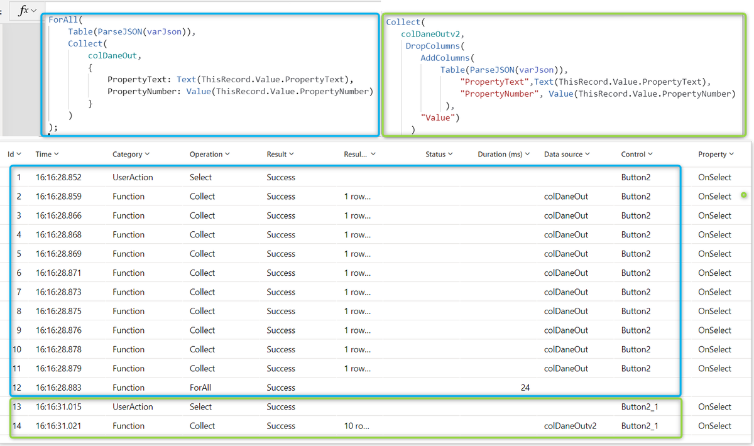This screenshot has width=754, height=446.
Task: Click DropColumns( in the right formula
Action: point(434,46)
